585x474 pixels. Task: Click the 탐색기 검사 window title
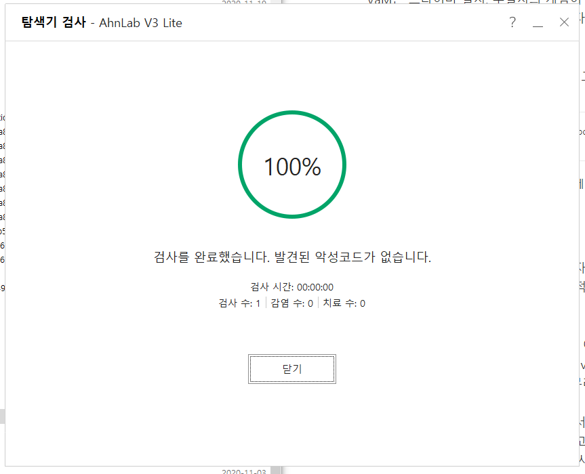click(54, 22)
